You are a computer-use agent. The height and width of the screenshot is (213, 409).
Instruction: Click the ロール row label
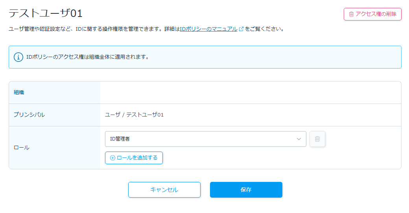point(22,148)
